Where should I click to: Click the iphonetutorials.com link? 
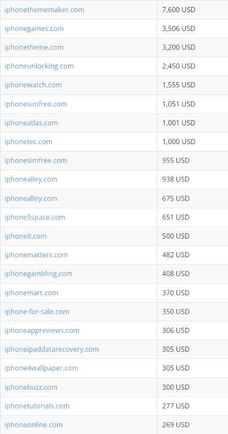(x=37, y=406)
